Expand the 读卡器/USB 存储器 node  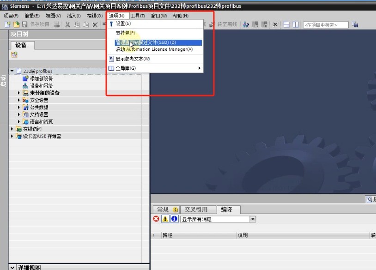pos(12,136)
